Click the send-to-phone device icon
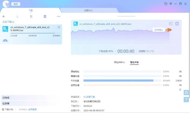 177,24
